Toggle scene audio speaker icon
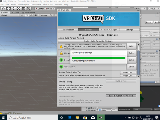Screen dimensions: 160x120 click(x=31, y=15)
